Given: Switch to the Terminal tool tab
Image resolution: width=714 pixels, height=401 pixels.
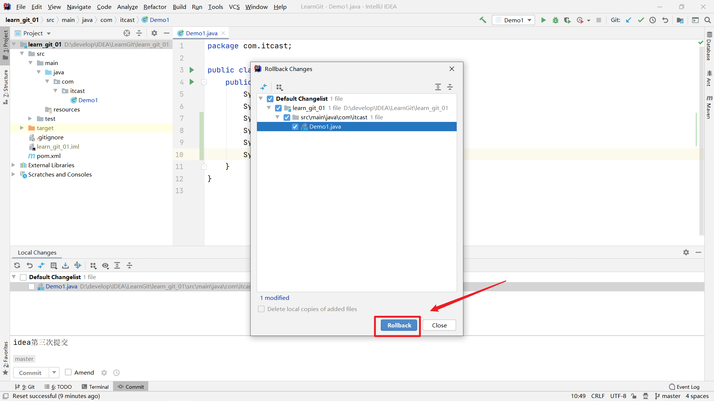Looking at the screenshot, I should tap(95, 387).
